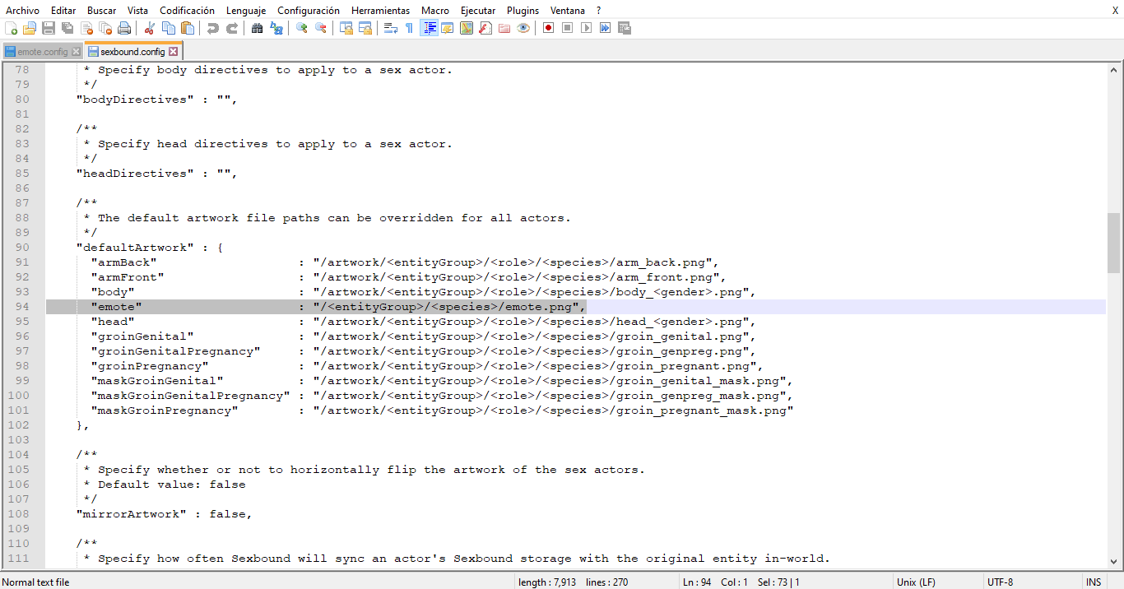Click the "mirrorArtwork" : false line
Screen dimensions: 1124x589
pos(163,514)
